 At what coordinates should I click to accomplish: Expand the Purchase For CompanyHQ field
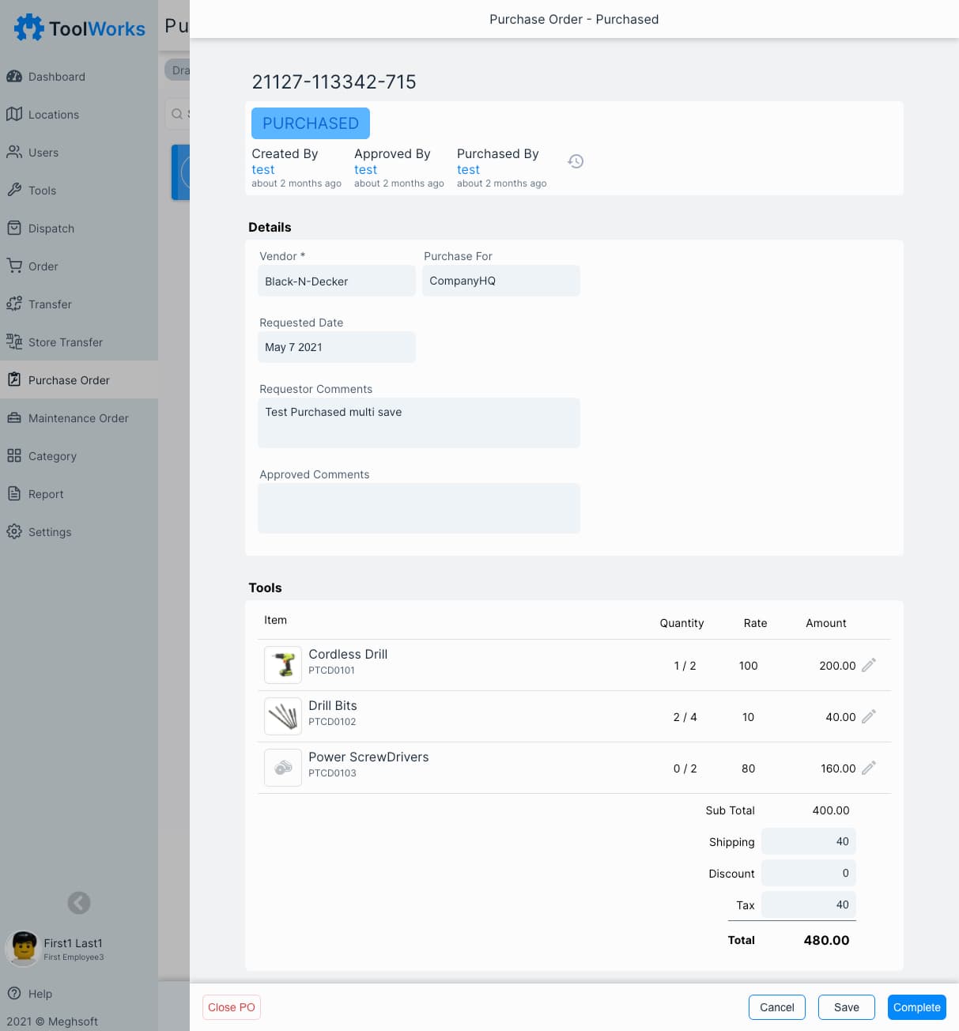500,281
